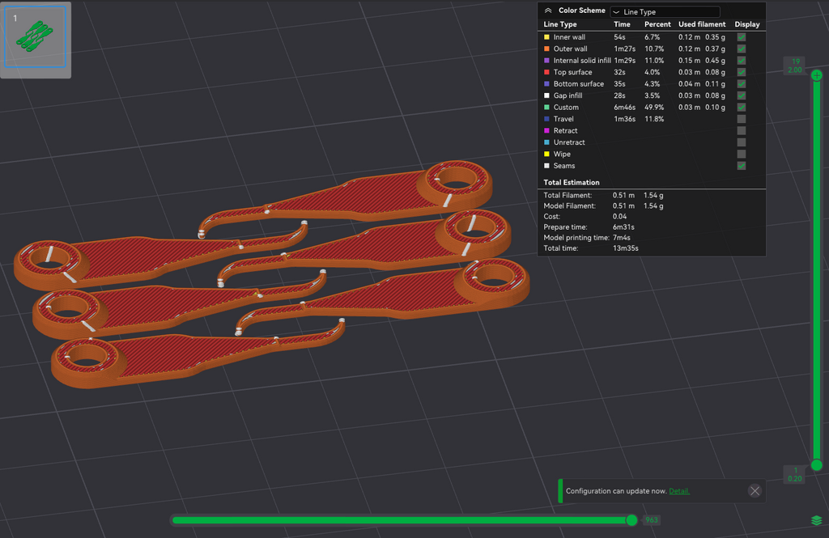Enable the Retract display checkbox

pyautogui.click(x=742, y=130)
